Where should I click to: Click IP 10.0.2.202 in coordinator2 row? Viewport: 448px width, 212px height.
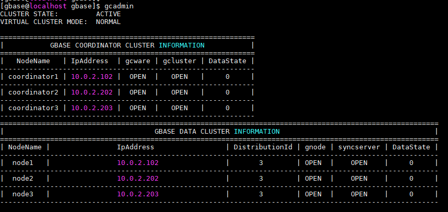coord(92,92)
